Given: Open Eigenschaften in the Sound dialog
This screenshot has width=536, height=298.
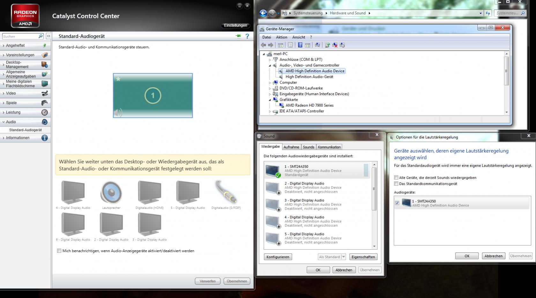Looking at the screenshot, I should 363,257.
